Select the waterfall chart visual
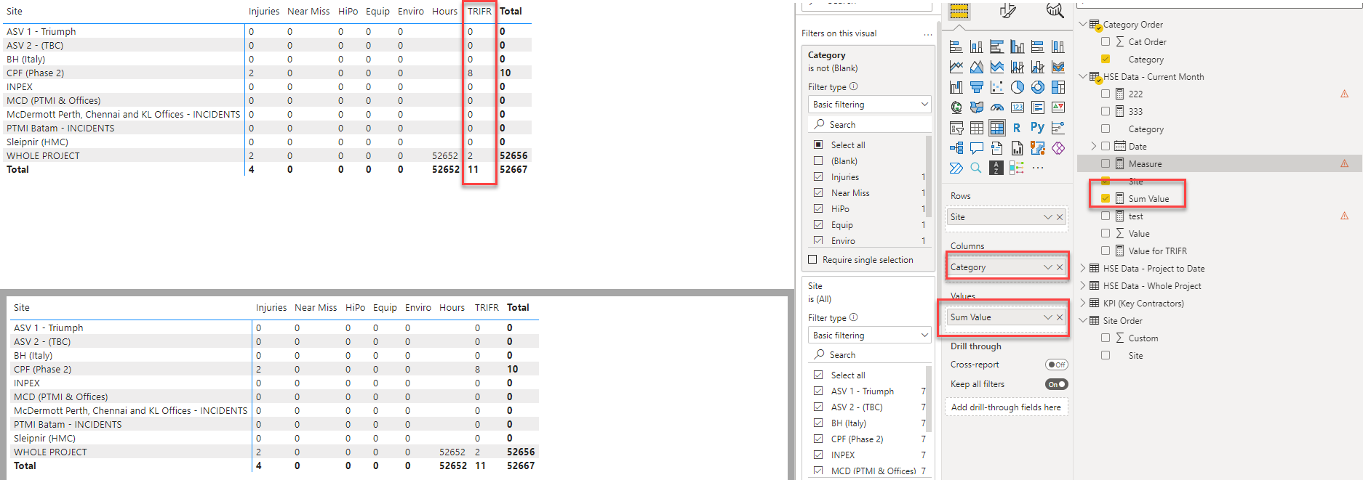Screen dimensions: 1363x480 (x=956, y=87)
